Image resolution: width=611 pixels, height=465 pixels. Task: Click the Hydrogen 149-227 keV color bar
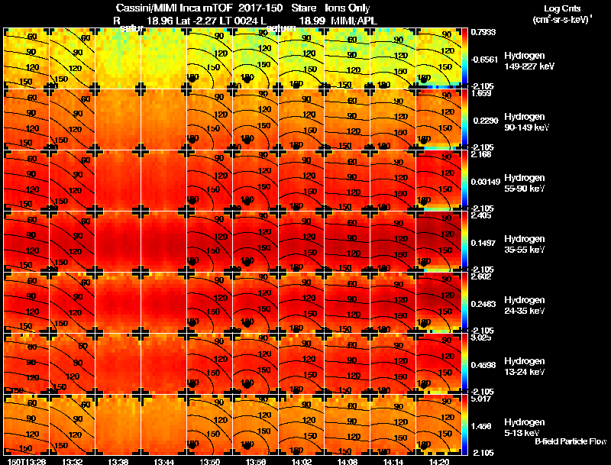pos(464,57)
